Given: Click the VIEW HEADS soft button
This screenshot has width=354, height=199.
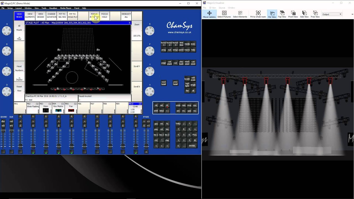Looking at the screenshot, I should click(x=19, y=15).
